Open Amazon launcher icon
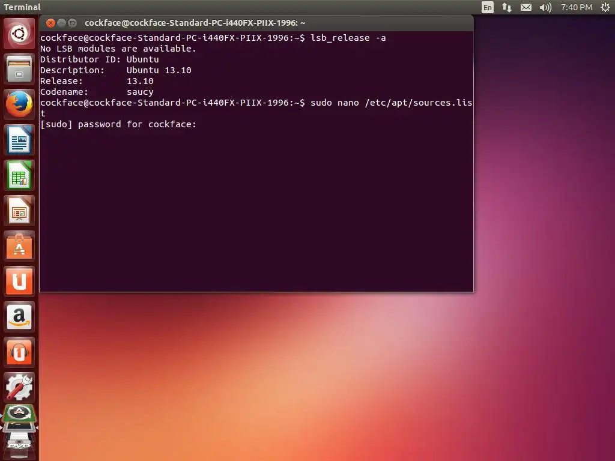Image resolution: width=615 pixels, height=461 pixels. (19, 317)
